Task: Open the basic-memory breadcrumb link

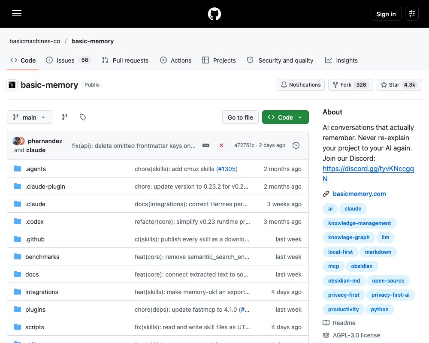Action: click(93, 41)
